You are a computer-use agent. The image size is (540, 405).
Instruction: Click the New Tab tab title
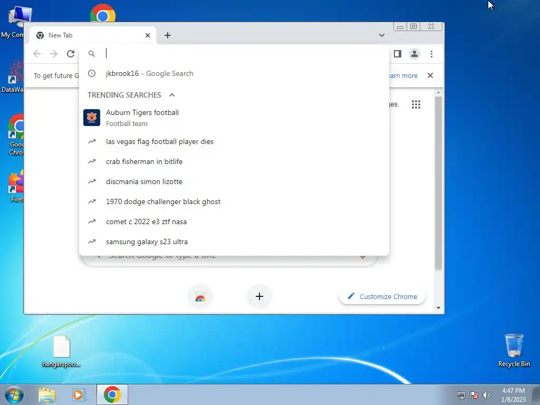(x=60, y=35)
